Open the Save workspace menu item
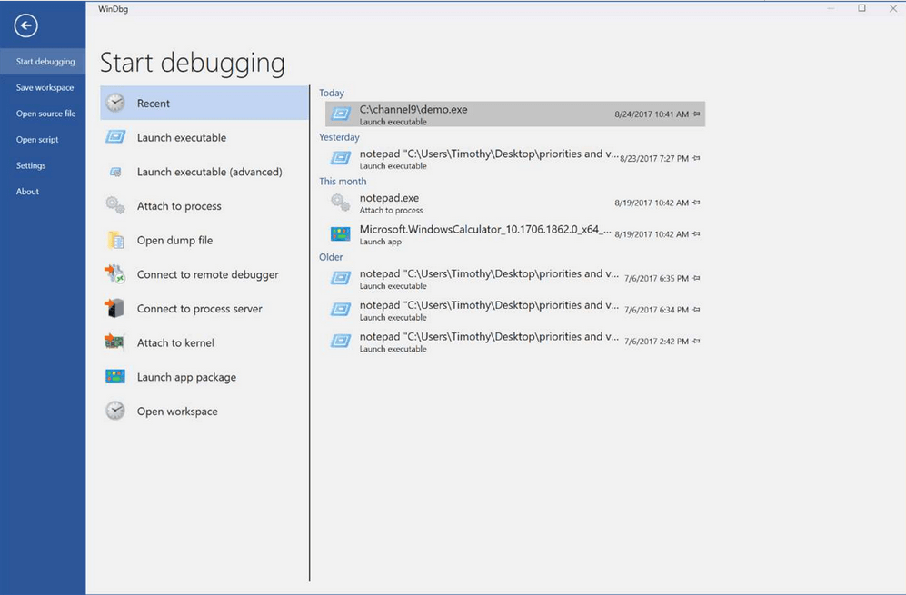906x595 pixels. pyautogui.click(x=45, y=88)
